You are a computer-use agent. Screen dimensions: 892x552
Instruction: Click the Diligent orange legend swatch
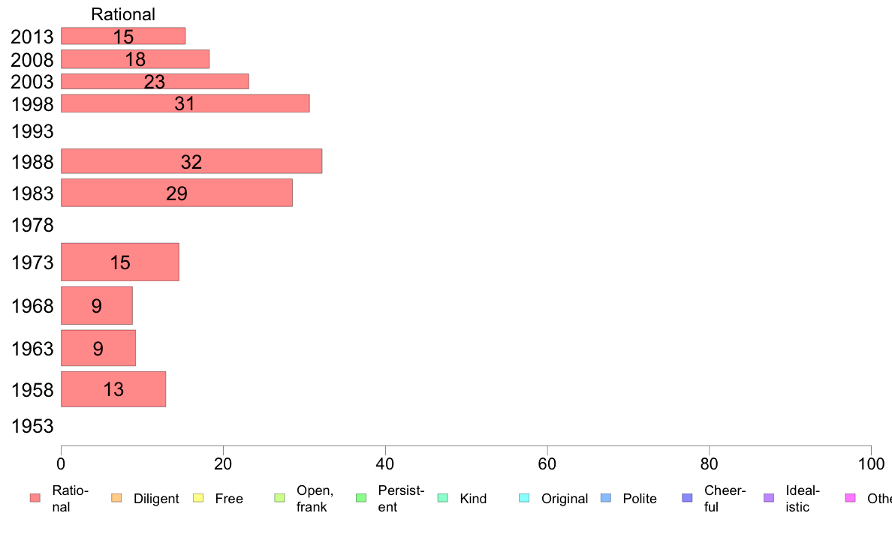pos(116,498)
